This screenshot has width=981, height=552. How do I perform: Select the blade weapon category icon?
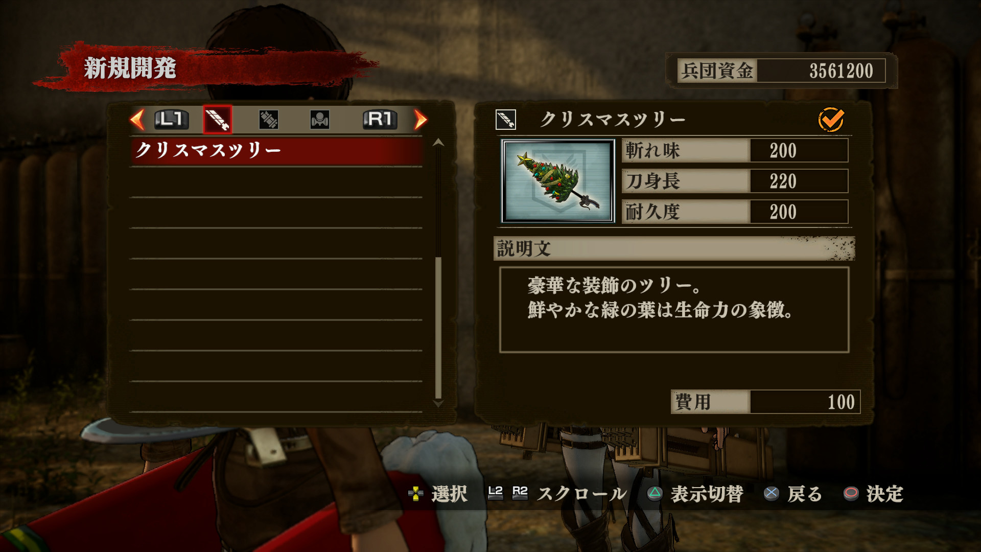tap(217, 120)
